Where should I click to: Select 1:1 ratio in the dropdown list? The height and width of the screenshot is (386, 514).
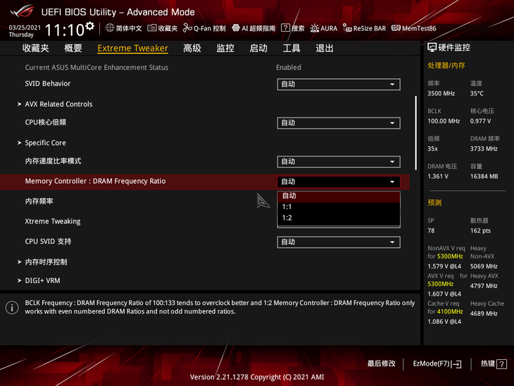click(287, 207)
